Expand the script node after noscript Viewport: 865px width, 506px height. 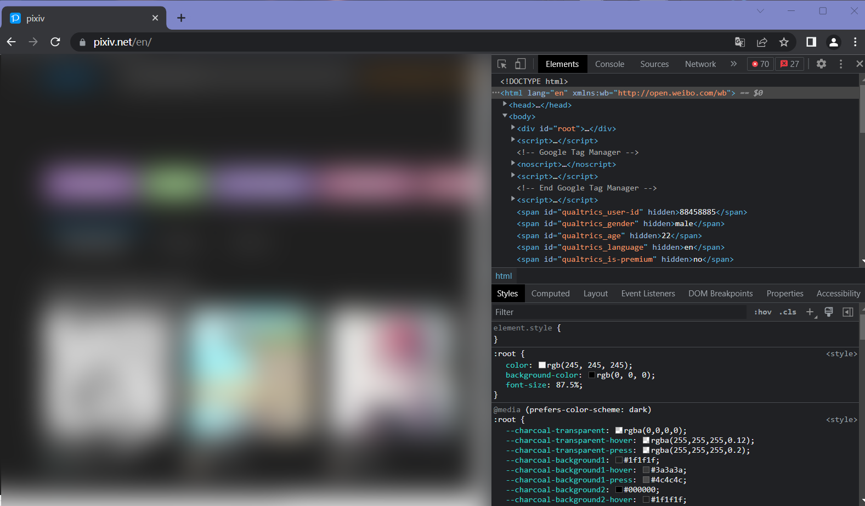[x=513, y=176]
